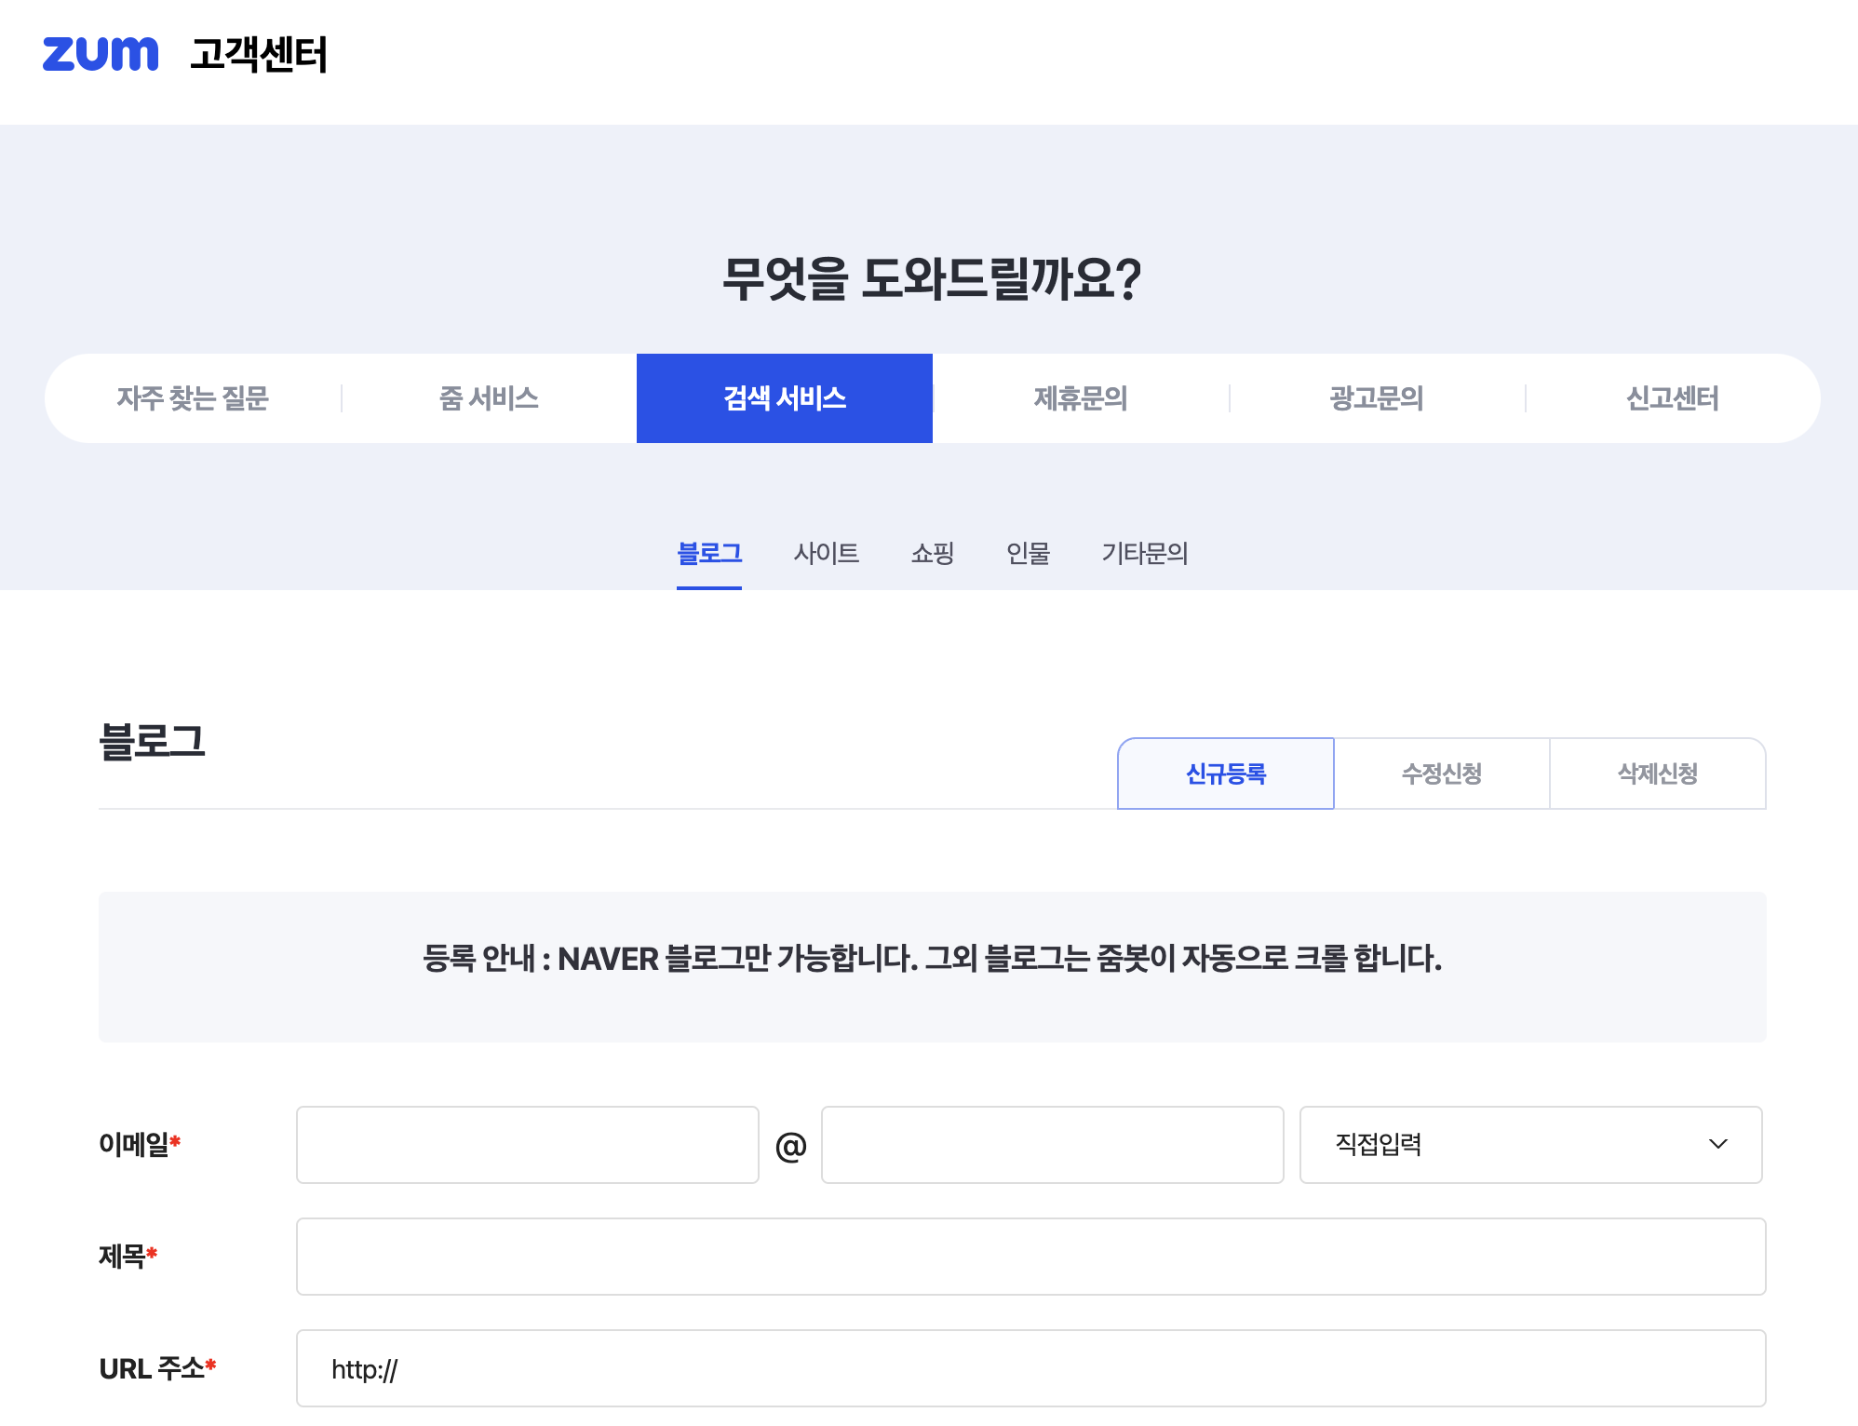Choose the 신규등록 request type
The width and height of the screenshot is (1858, 1426).
pyautogui.click(x=1226, y=774)
